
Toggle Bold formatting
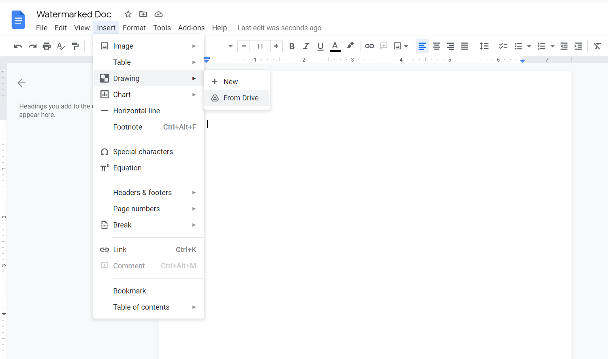click(x=292, y=46)
